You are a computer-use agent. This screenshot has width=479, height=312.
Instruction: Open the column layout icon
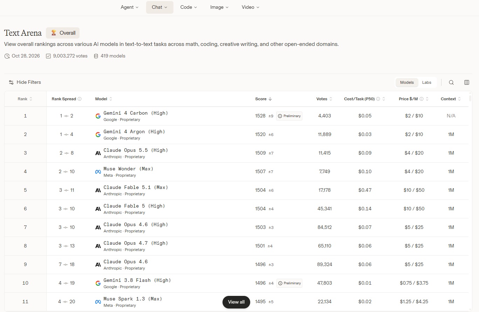pyautogui.click(x=467, y=82)
